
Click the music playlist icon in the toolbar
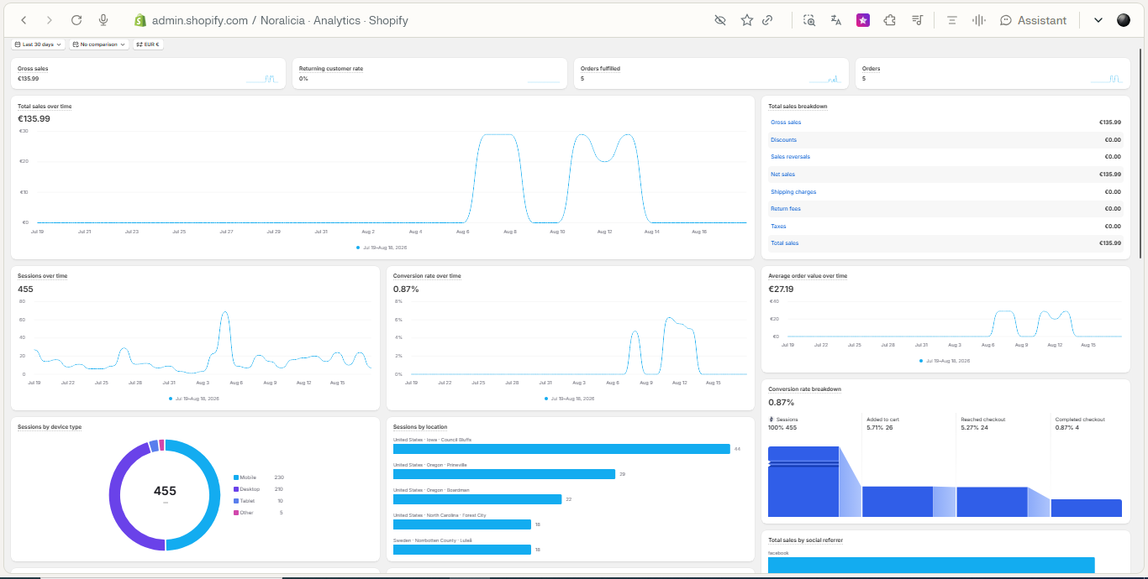pyautogui.click(x=917, y=20)
